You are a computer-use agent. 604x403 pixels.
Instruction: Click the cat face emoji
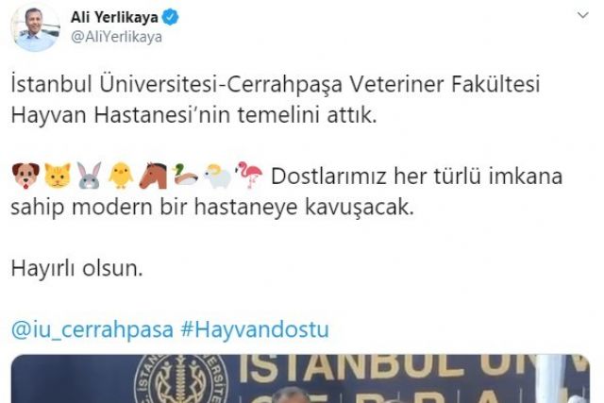[58, 176]
